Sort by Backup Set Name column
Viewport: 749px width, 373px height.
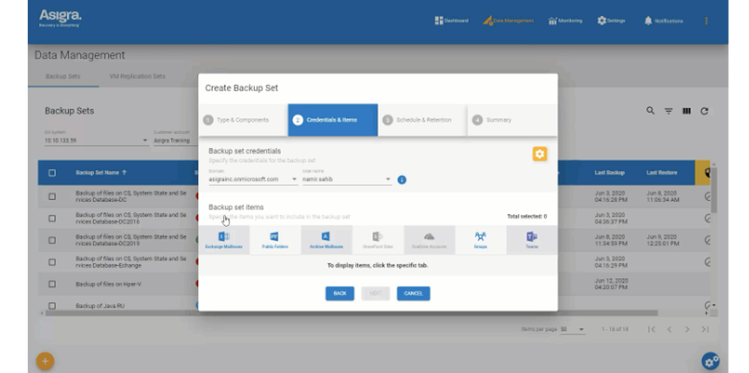click(101, 173)
